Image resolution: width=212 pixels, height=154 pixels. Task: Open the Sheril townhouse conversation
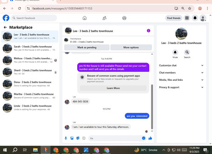[x=30, y=72]
